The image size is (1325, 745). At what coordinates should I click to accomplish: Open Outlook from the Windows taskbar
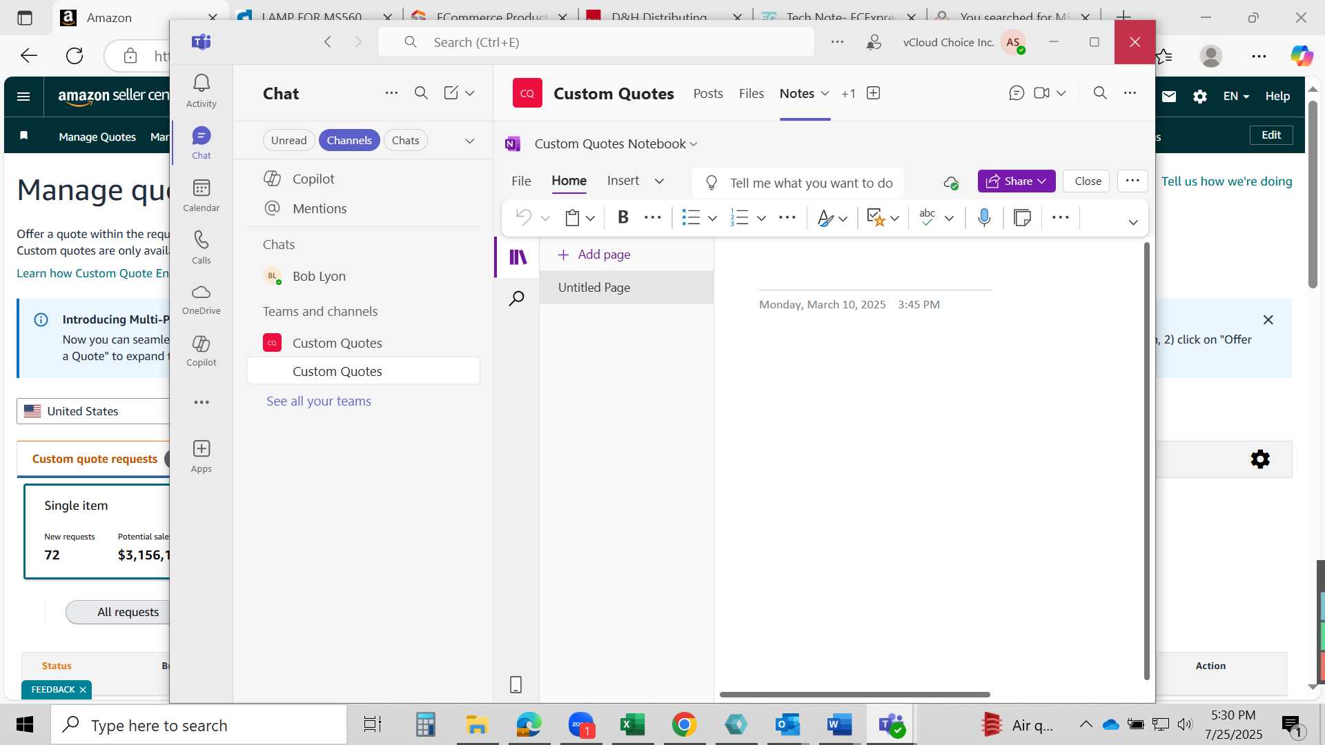coord(787,725)
